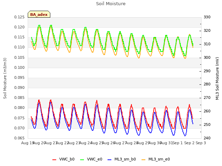Click the 0.100 left axis label
222x166 pixels.
click(x=19, y=68)
